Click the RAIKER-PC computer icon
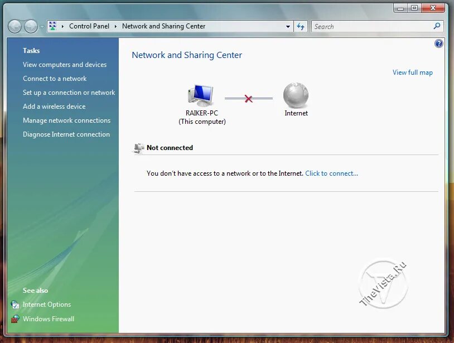454x343 pixels. coord(201,95)
